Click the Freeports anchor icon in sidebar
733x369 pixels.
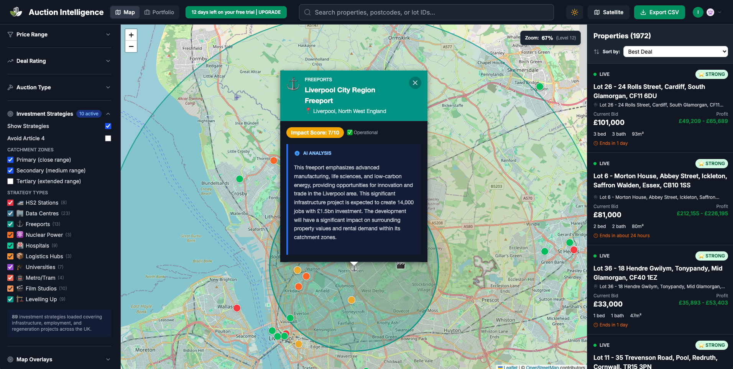click(x=20, y=224)
